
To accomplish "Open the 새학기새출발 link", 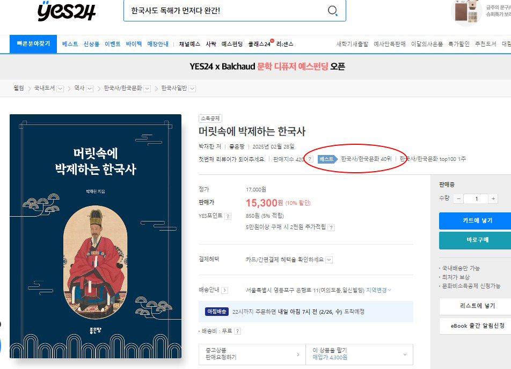I will click(x=352, y=44).
